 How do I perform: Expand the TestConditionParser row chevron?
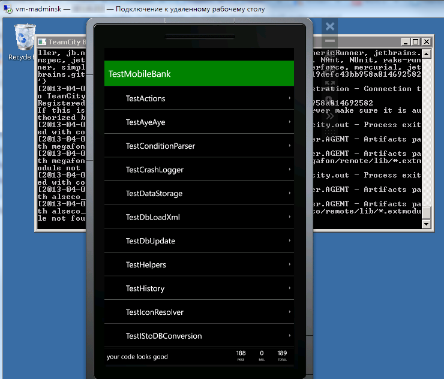(x=290, y=146)
